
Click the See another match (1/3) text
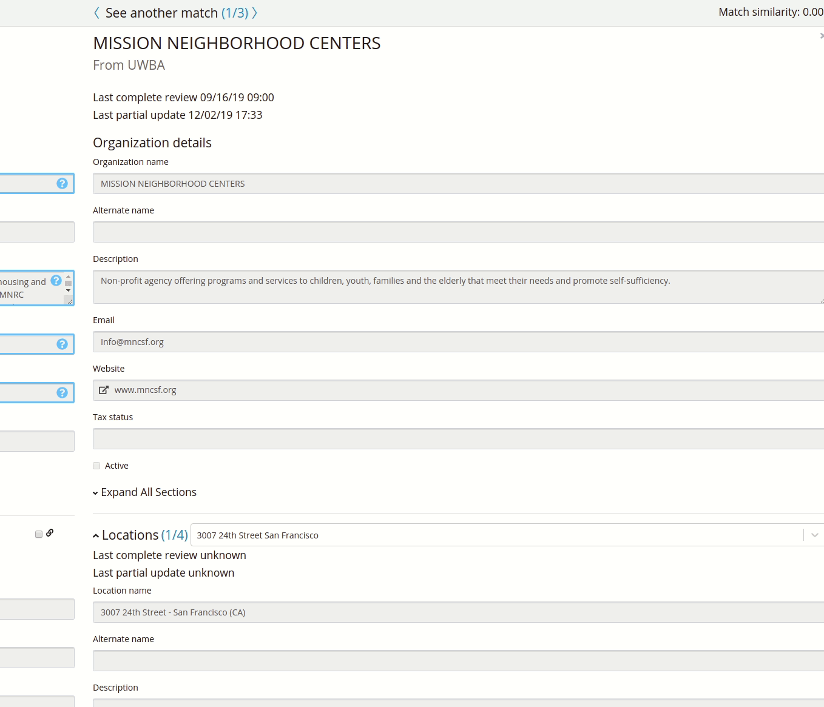pyautogui.click(x=177, y=13)
